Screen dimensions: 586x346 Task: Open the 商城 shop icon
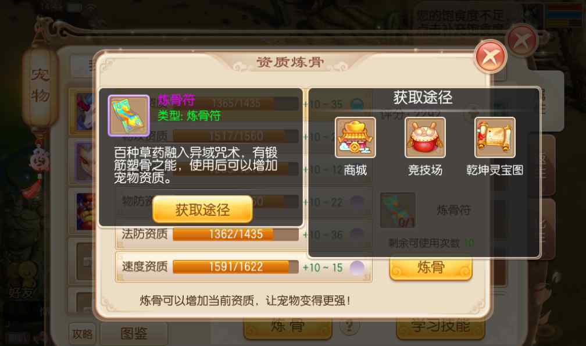pos(355,137)
